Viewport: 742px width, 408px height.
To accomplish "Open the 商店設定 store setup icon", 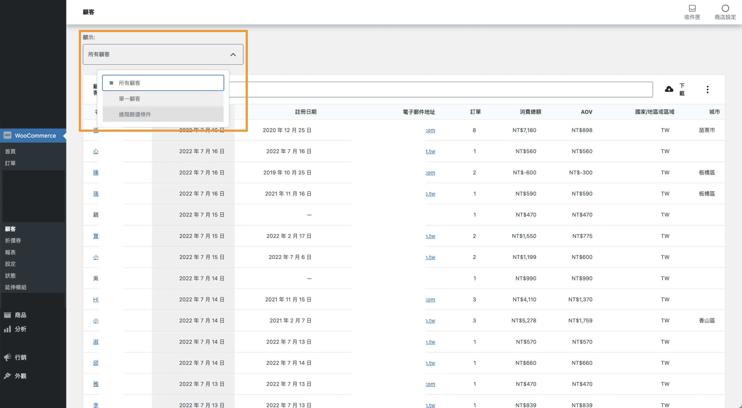I will [x=725, y=9].
